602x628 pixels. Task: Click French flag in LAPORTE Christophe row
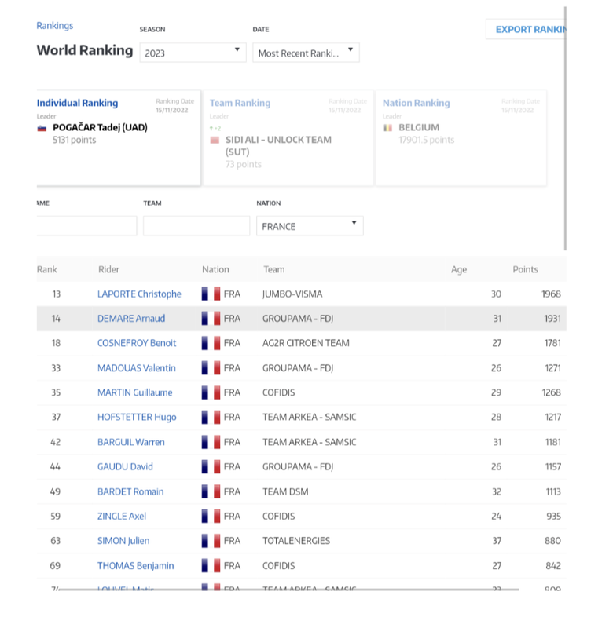pyautogui.click(x=211, y=294)
